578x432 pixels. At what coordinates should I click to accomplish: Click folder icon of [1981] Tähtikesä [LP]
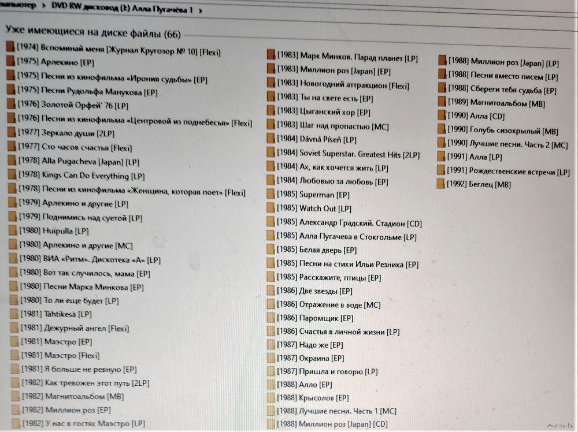[x=14, y=314]
